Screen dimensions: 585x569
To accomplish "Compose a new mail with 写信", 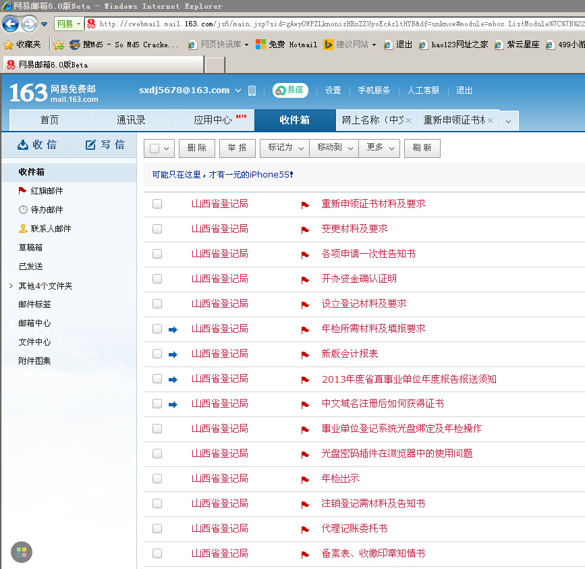I will [x=105, y=144].
